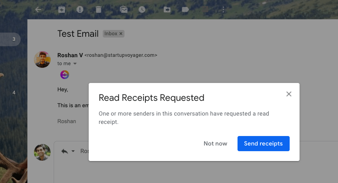
Task: Snooze the email using the clock icon
Action: [x=142, y=10]
